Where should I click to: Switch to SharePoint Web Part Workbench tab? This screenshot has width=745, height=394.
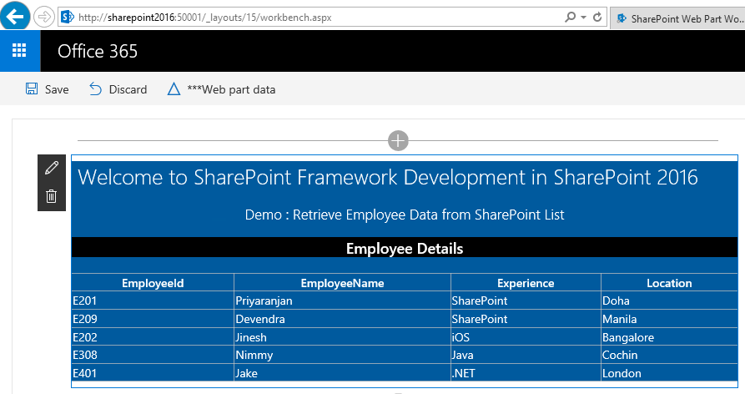[x=677, y=18]
